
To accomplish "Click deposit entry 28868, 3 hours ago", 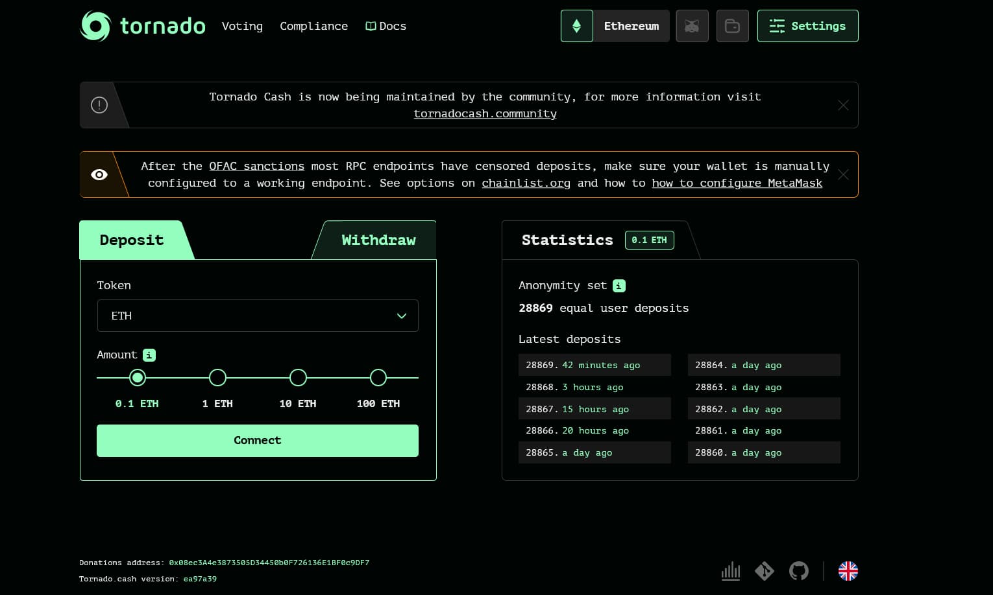I will tap(595, 387).
